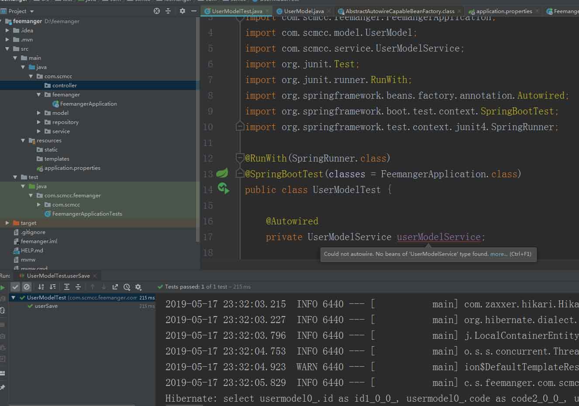Click export test results icon

pyautogui.click(x=115, y=287)
